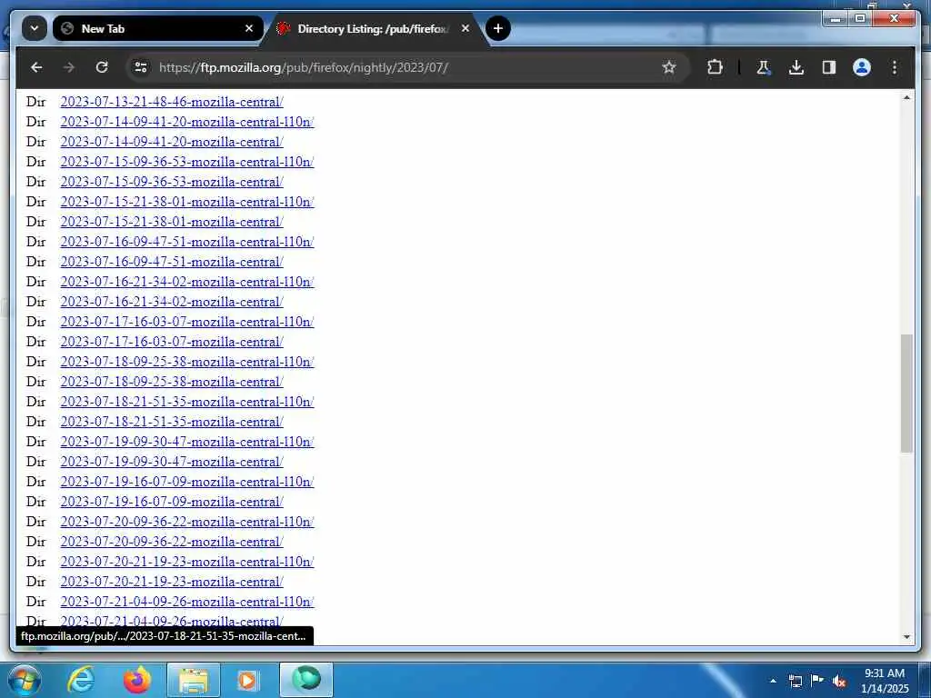Open 2023-07-19-16-07-09-mozilla-central folder

pyautogui.click(x=172, y=502)
